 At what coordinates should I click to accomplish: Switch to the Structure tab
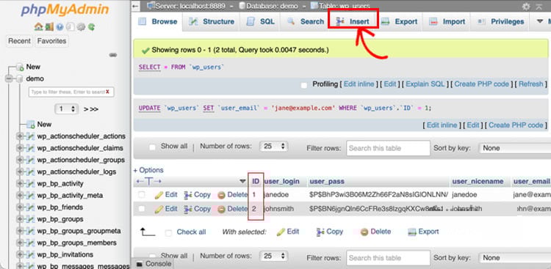tap(211, 21)
